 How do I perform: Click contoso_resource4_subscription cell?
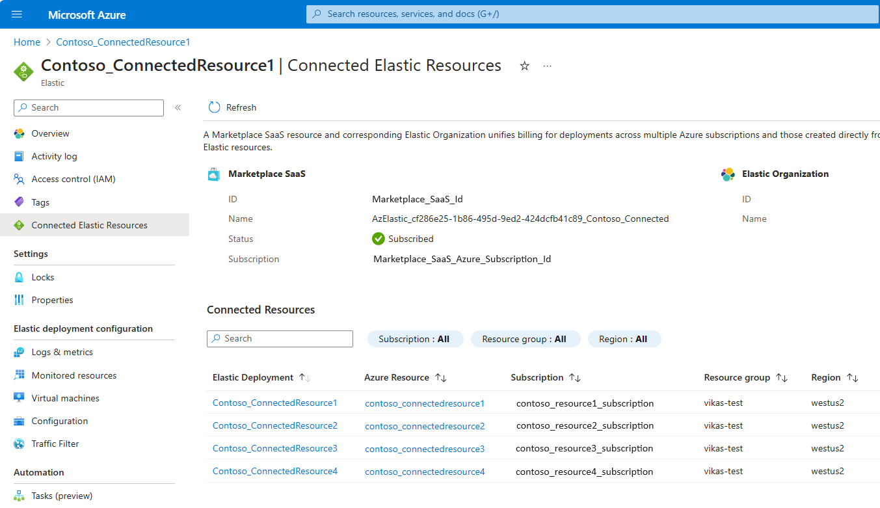[x=585, y=472]
